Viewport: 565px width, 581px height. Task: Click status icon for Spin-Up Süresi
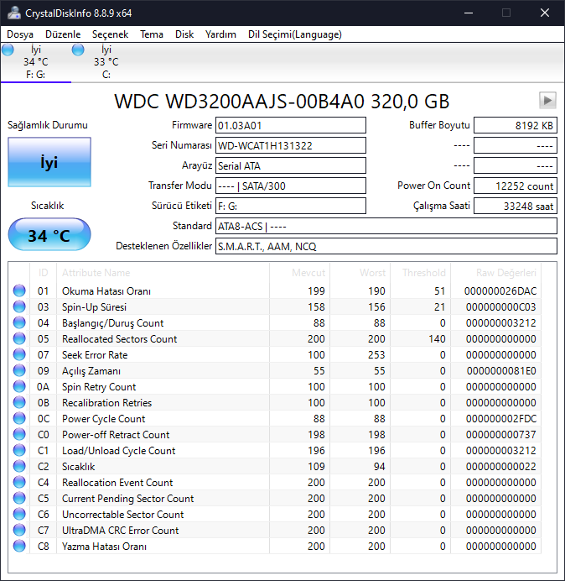(19, 306)
